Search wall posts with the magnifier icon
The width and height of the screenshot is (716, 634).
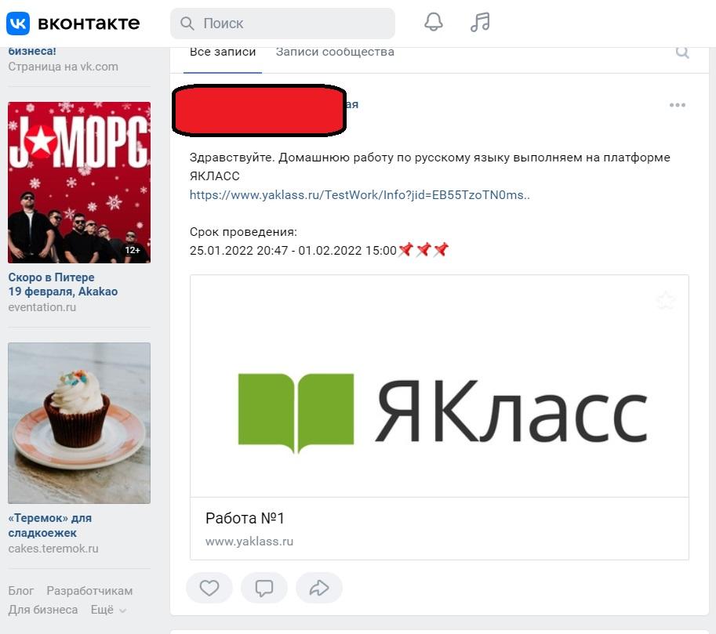(x=682, y=52)
